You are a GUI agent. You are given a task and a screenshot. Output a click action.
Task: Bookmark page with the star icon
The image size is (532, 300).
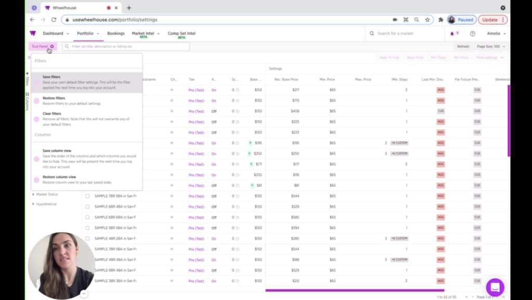click(x=428, y=20)
